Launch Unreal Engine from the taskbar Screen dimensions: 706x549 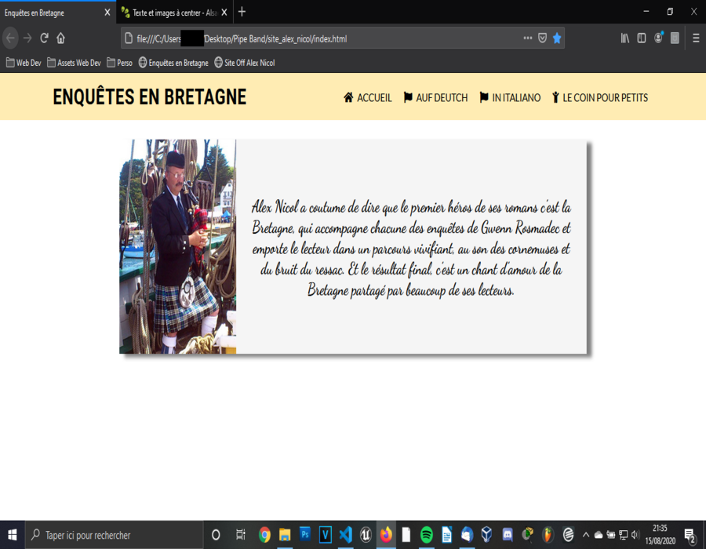pyautogui.click(x=366, y=535)
